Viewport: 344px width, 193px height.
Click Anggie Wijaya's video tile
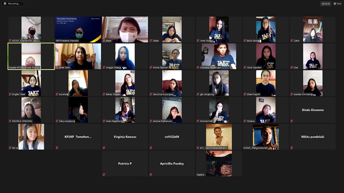pyautogui.click(x=125, y=56)
